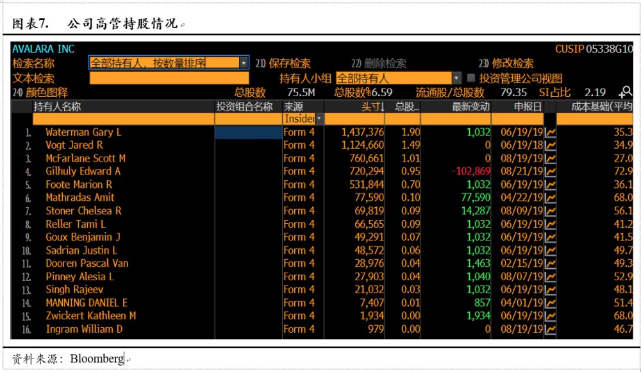Open chart icon for Ingram William D row

550,330
